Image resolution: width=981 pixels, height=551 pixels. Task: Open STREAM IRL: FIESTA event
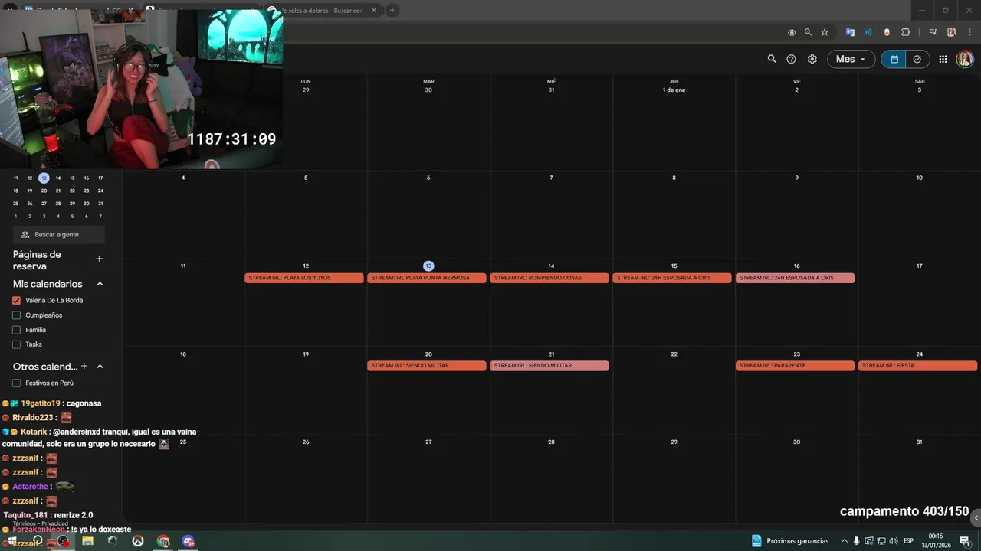[x=917, y=366]
